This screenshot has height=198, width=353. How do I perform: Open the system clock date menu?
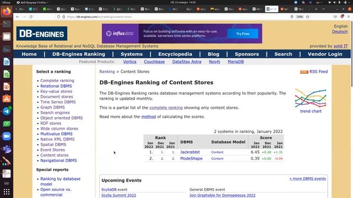click(x=183, y=2)
